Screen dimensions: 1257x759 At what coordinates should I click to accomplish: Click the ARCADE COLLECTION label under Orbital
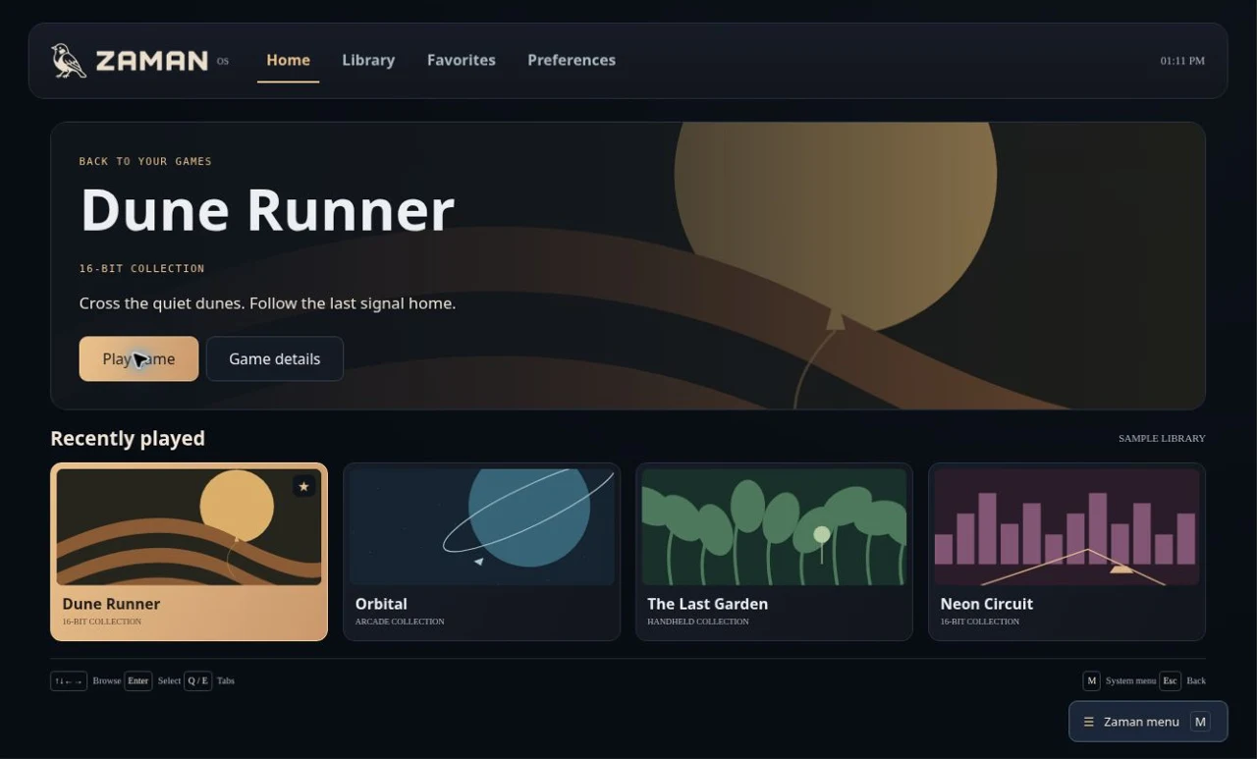[400, 622]
